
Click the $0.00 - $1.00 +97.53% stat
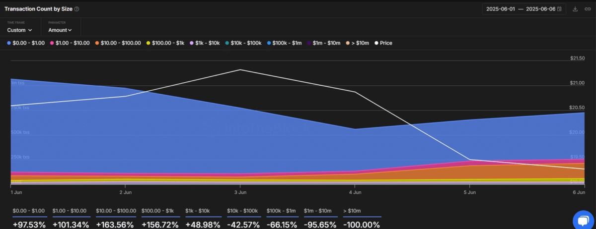tap(29, 225)
